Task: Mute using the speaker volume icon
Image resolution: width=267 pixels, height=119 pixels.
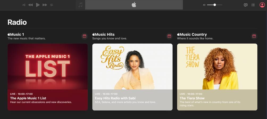Action: 204,5
